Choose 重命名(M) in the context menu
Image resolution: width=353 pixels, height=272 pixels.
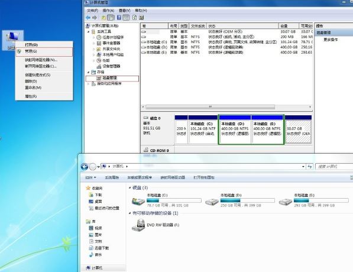click(44, 88)
